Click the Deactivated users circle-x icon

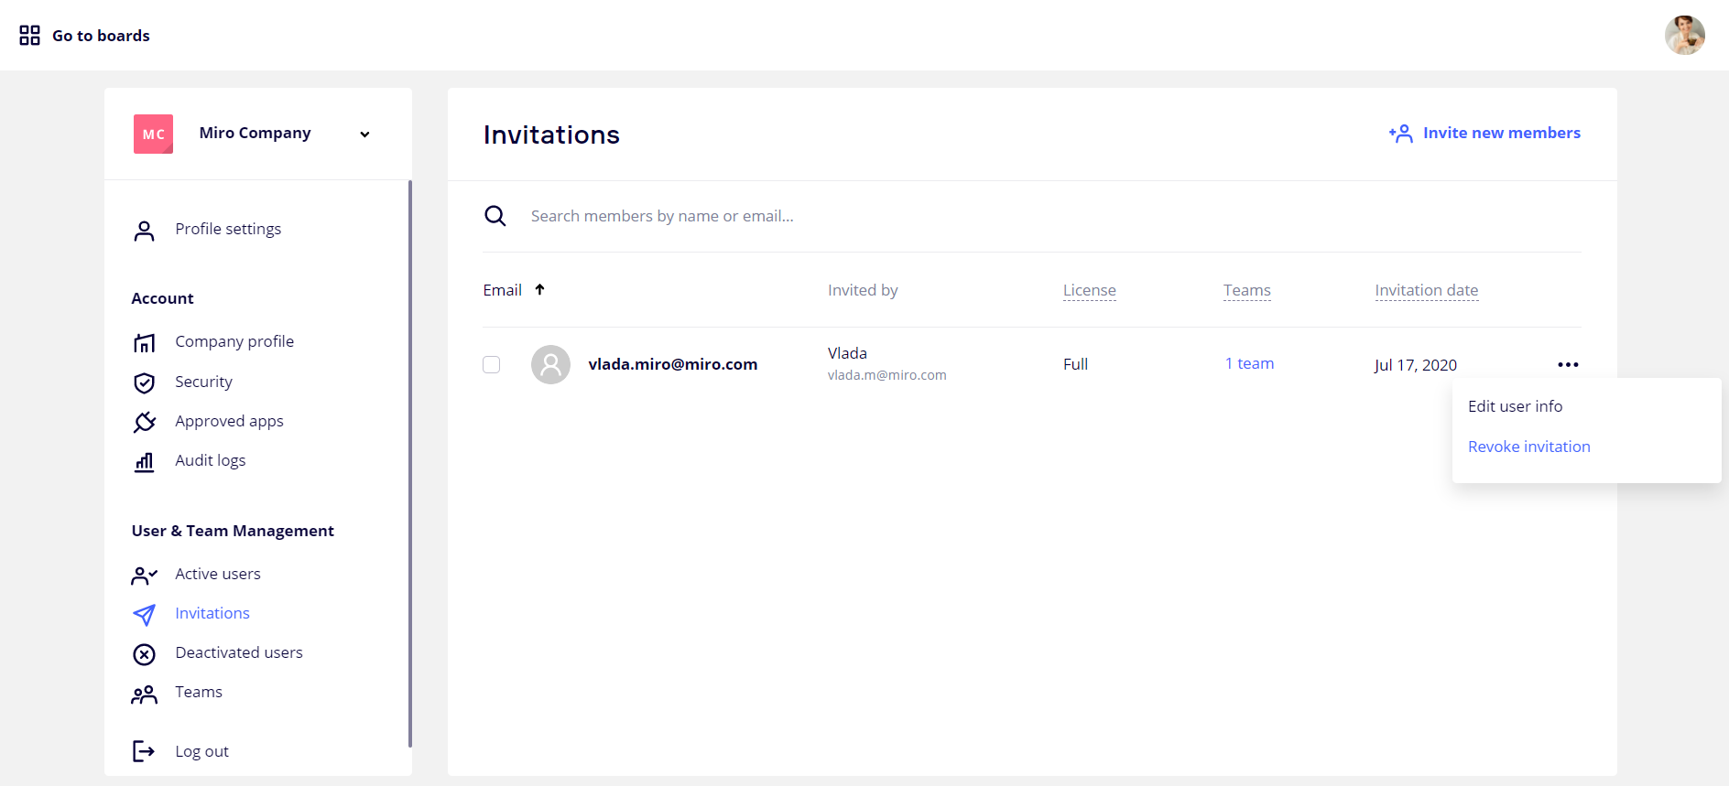tap(144, 654)
